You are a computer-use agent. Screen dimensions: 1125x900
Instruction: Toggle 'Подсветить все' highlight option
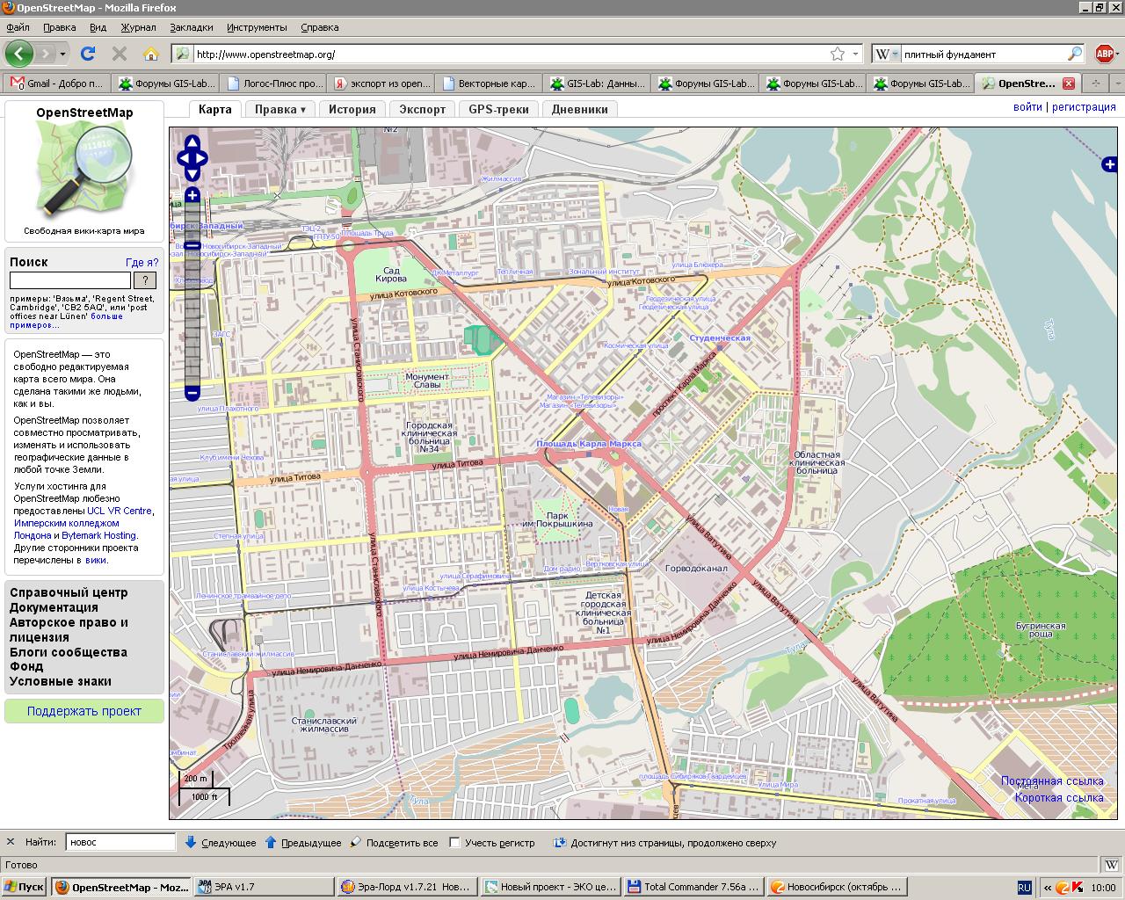[x=394, y=843]
